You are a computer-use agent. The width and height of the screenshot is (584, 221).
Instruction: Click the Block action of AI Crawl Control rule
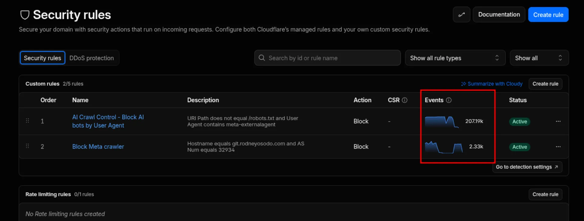(361, 121)
